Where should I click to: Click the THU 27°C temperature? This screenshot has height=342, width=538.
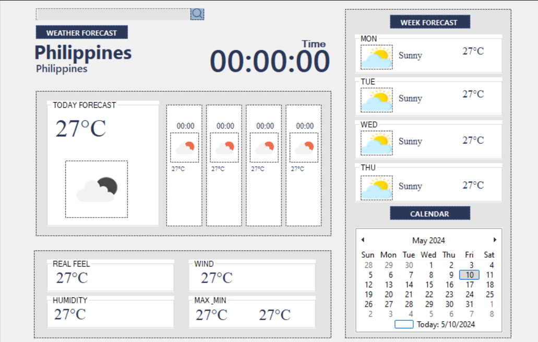pyautogui.click(x=473, y=185)
